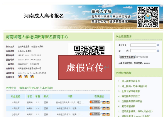Open step 7 现场信息确认
Image resolution: width=164 pixels, height=120 pixels.
(x=135, y=111)
